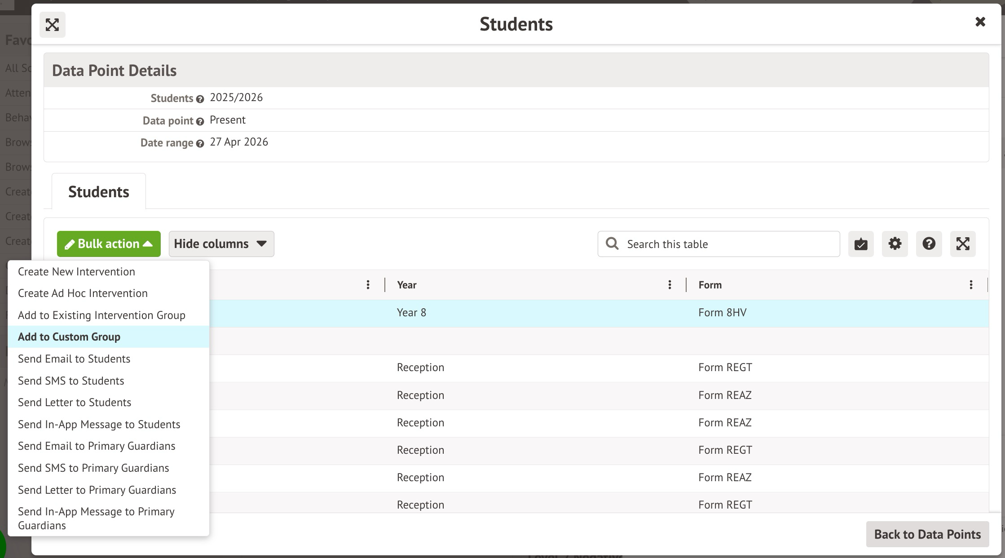Expand table to fullscreen icon
1005x558 pixels.
[x=963, y=244]
